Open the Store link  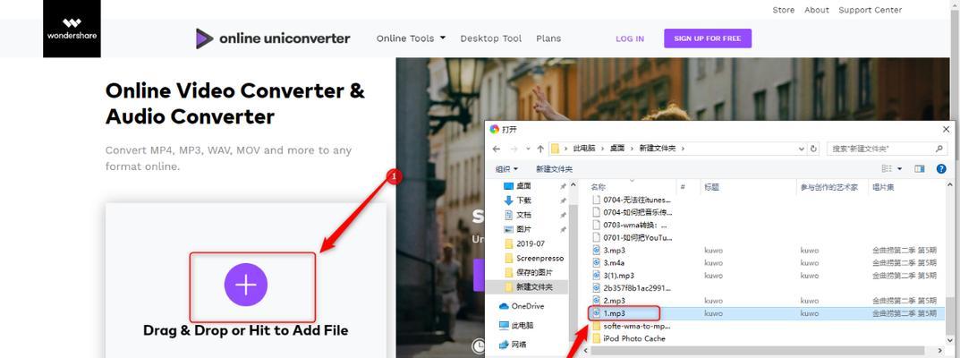pyautogui.click(x=784, y=11)
